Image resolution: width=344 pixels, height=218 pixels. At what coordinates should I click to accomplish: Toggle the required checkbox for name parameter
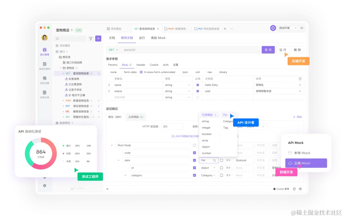(x=198, y=85)
